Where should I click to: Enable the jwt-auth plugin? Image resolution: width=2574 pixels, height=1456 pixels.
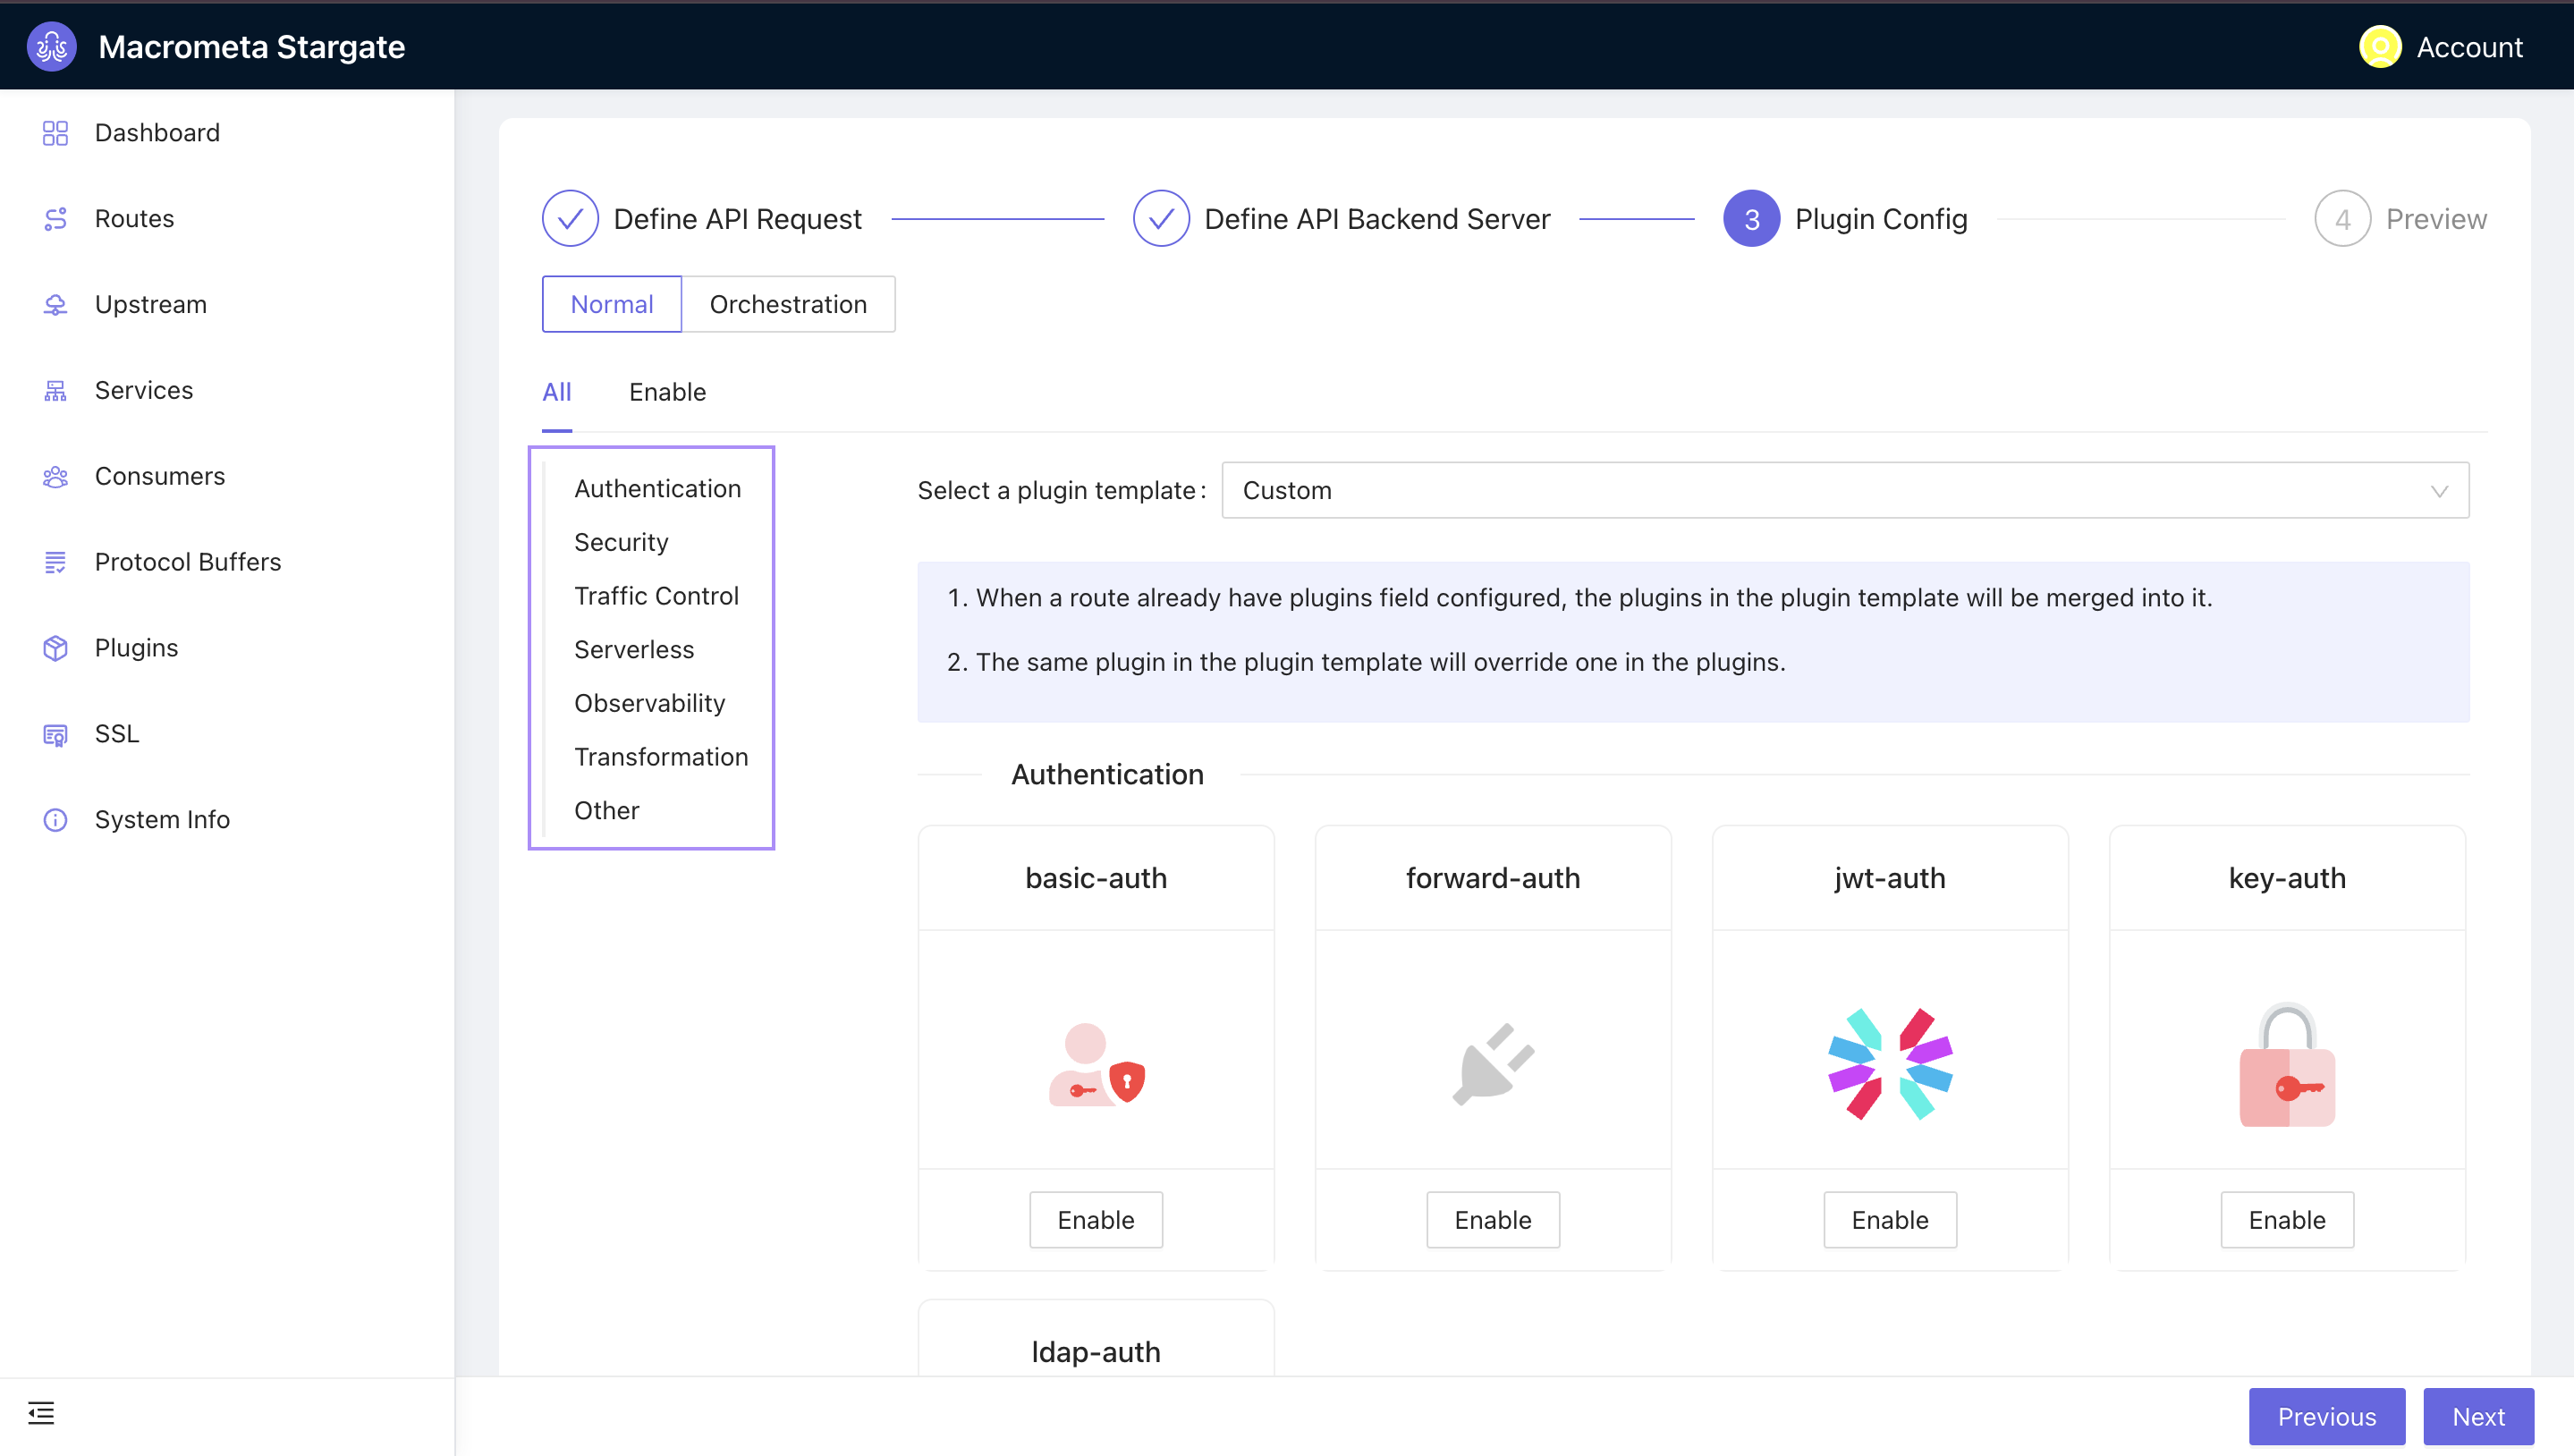click(1890, 1219)
